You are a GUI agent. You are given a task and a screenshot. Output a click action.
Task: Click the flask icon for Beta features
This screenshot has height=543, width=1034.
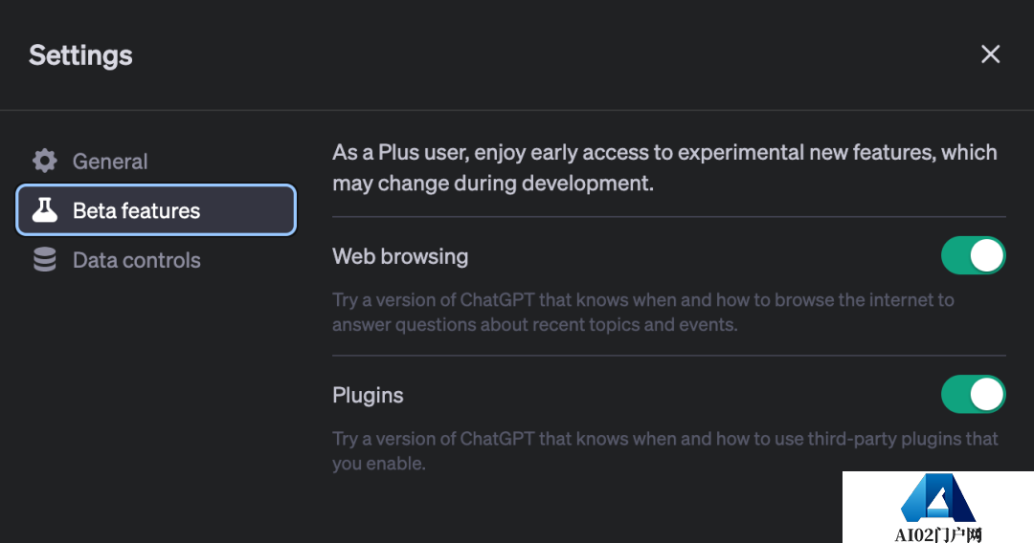click(x=44, y=210)
